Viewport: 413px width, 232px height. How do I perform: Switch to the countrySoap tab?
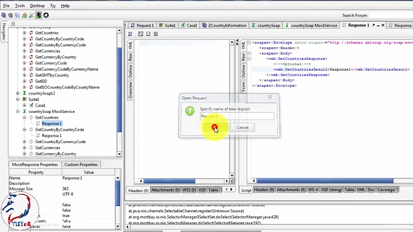click(x=266, y=25)
